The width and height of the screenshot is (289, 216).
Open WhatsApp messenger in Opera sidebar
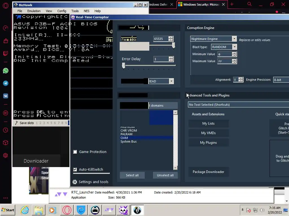[6, 71]
